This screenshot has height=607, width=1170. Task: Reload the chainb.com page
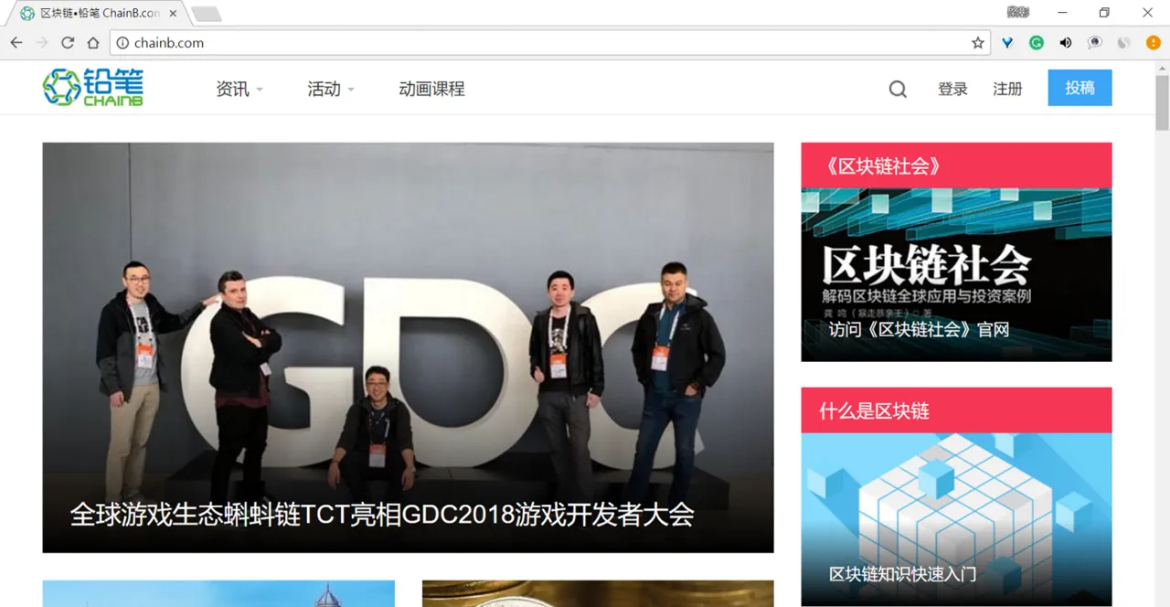click(x=68, y=43)
